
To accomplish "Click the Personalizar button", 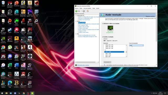I will pyautogui.click(x=107, y=62).
